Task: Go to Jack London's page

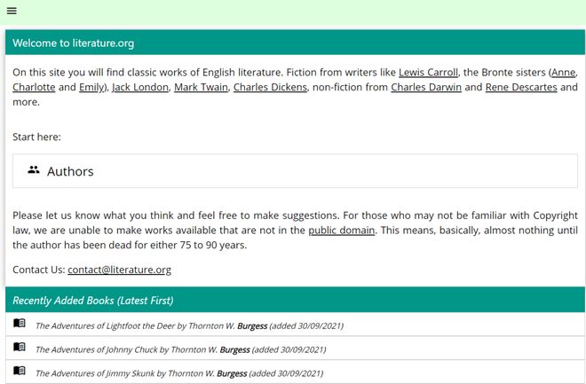Action: click(140, 87)
